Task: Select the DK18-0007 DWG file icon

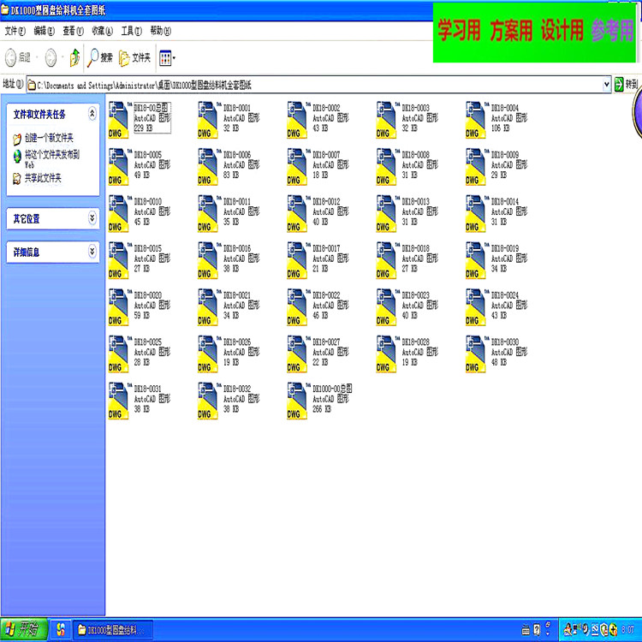Action: 297,167
